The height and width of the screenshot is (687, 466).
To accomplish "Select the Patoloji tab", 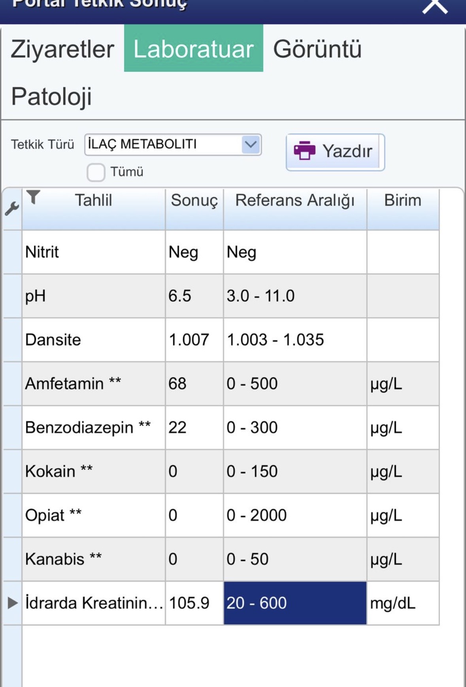I will 51,96.
